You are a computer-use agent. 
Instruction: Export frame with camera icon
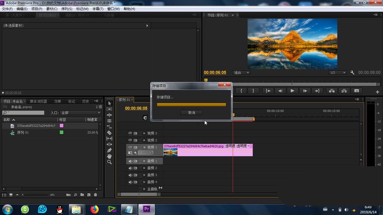coord(357,91)
